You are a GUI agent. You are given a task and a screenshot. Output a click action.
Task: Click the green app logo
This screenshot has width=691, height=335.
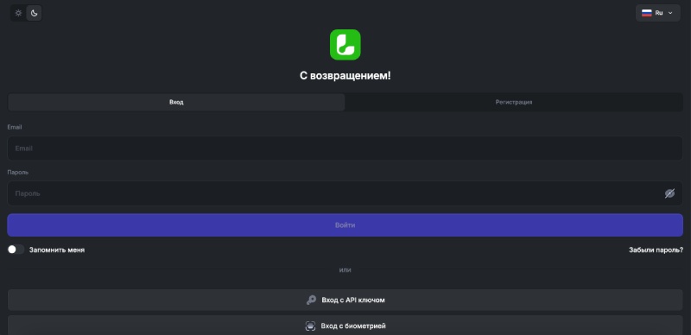[x=345, y=45]
